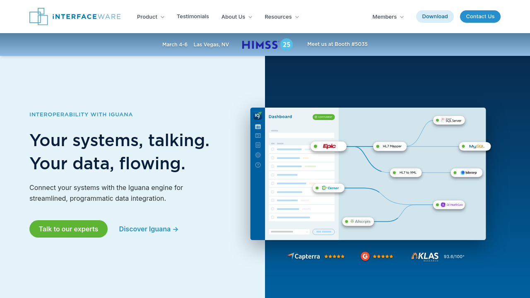Follow the Discover Iguana link
Screen dimensions: 530x298
(x=148, y=229)
